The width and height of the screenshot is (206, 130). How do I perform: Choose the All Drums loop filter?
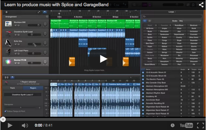150,28
